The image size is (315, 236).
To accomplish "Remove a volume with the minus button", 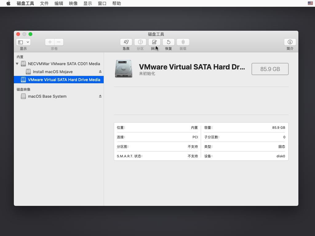I will (x=59, y=42).
